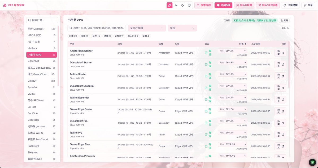Filter by 美国 16 tag
The height and width of the screenshot is (168, 318).
coord(85,36)
